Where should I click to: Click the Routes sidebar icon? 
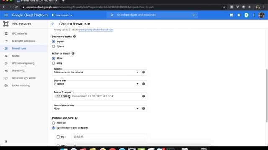pos(6,56)
